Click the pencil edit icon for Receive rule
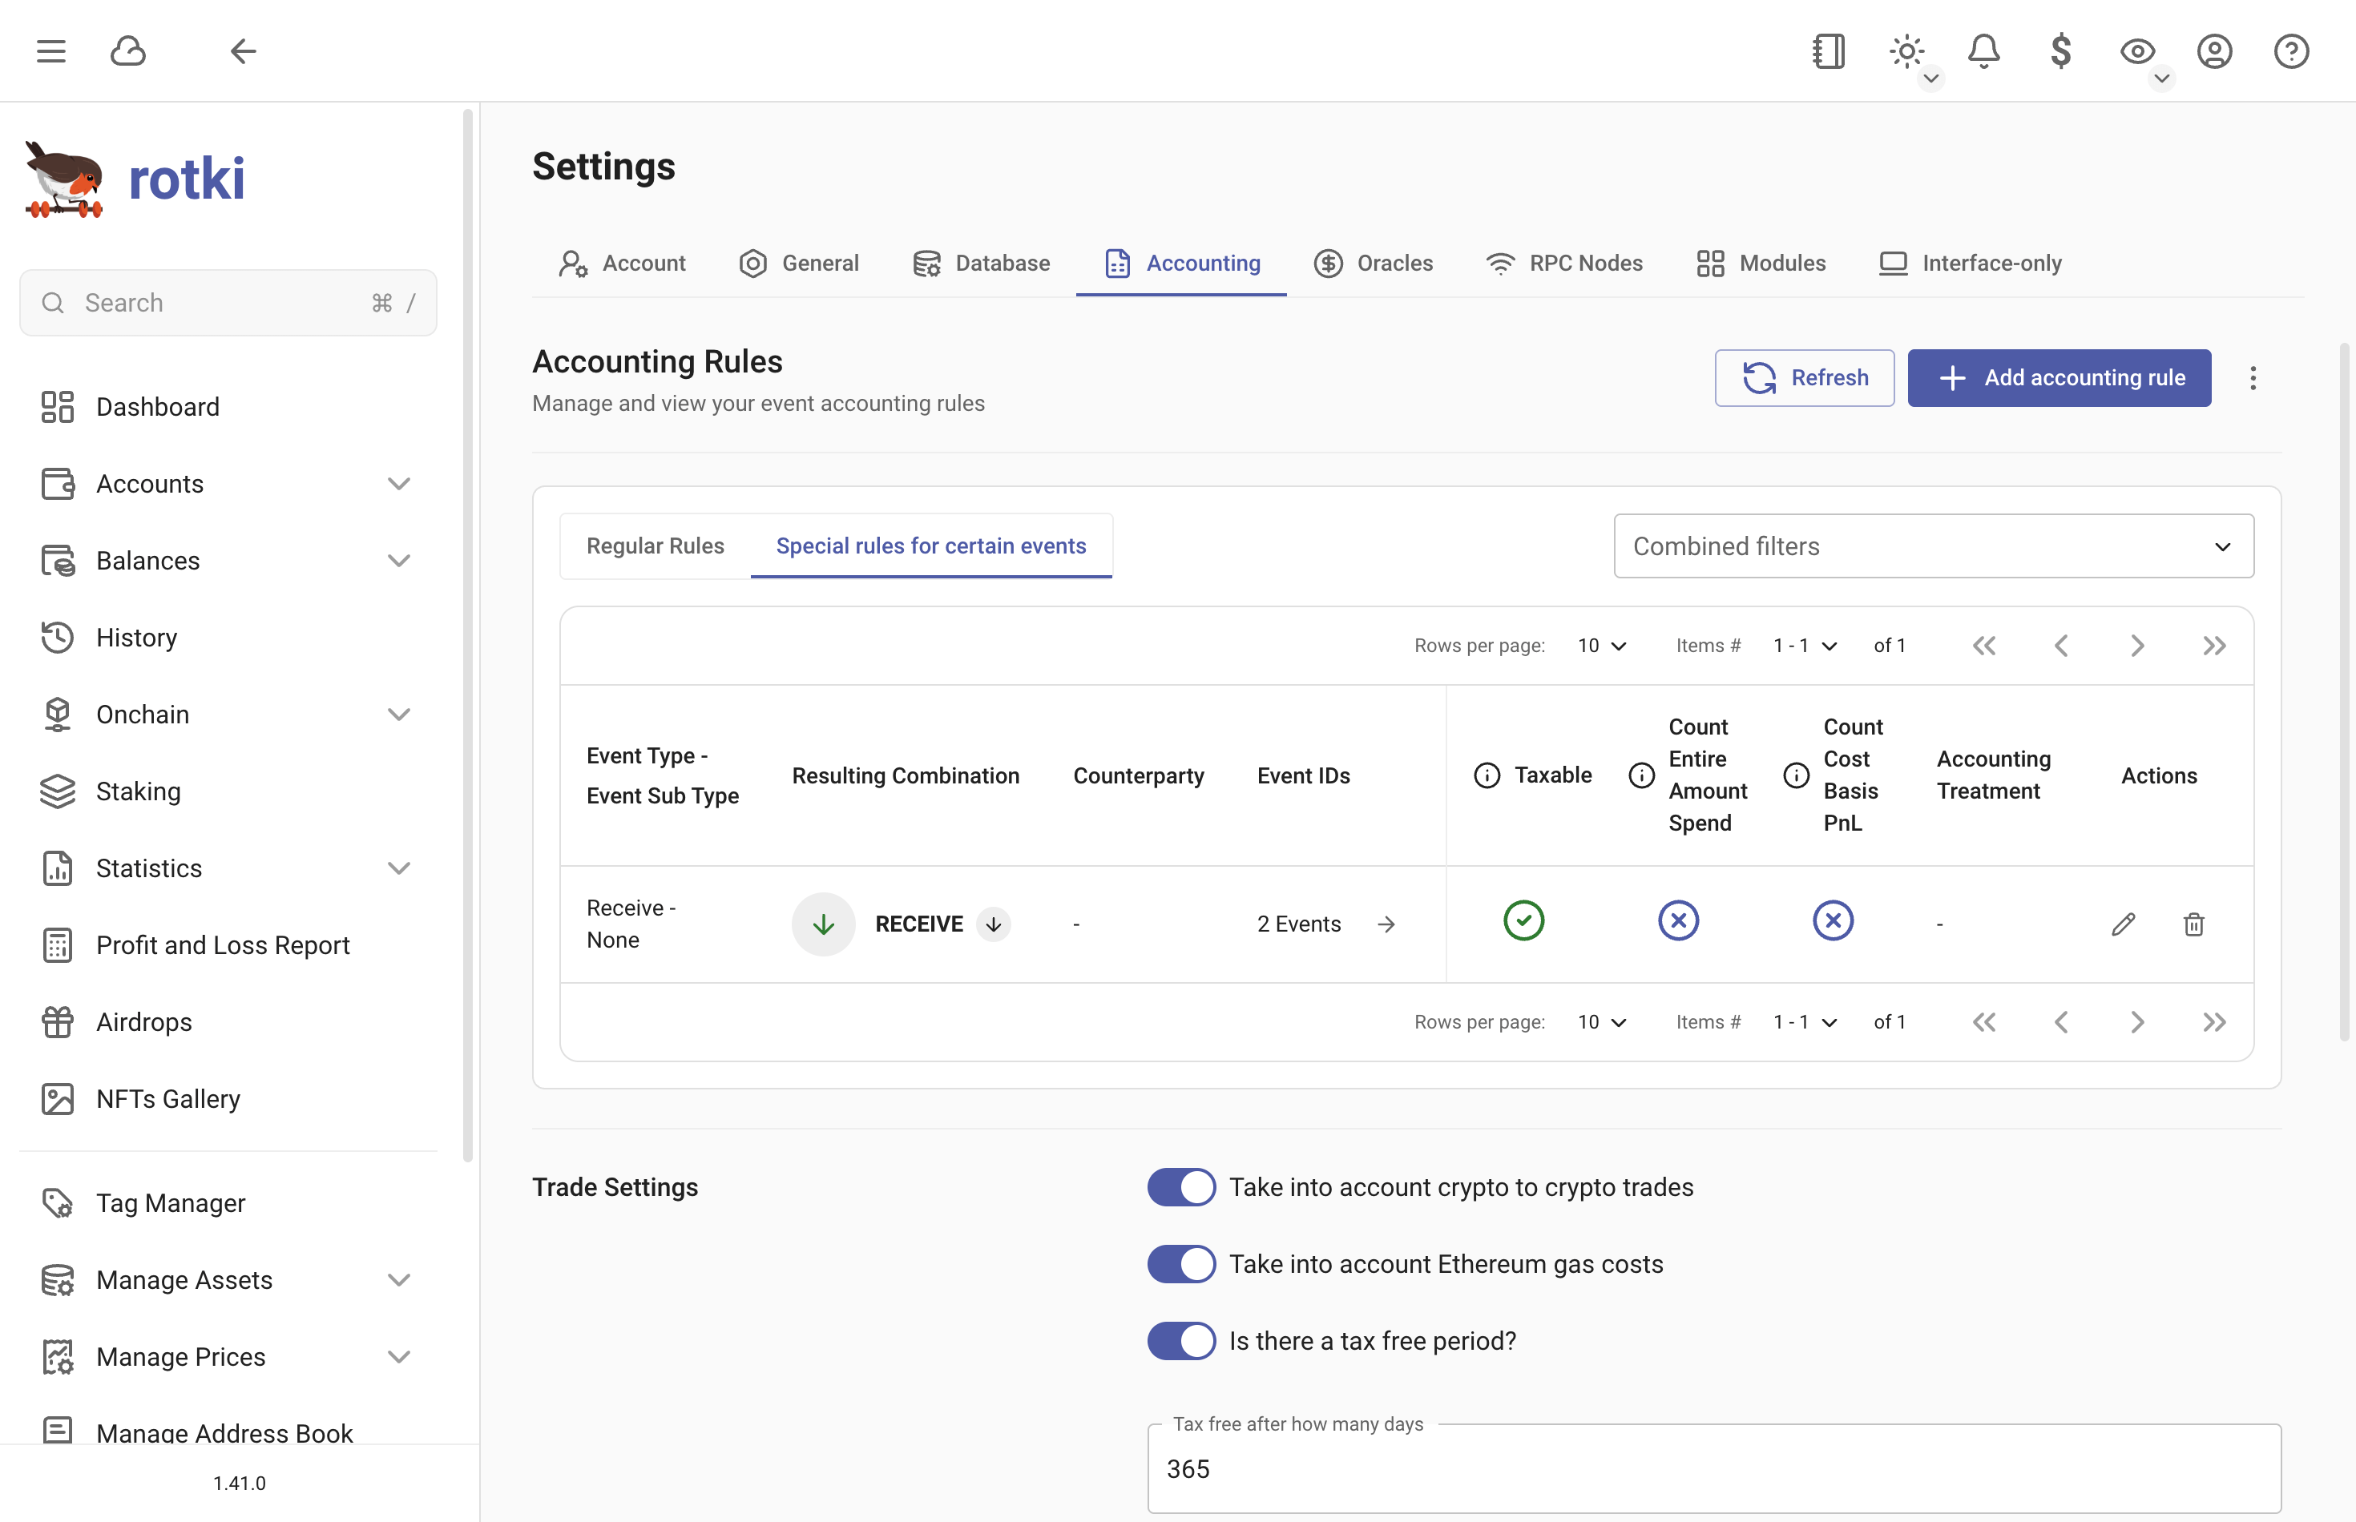2356x1522 pixels. (x=2123, y=924)
